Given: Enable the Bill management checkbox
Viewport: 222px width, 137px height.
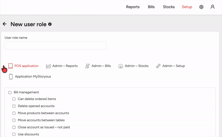Looking at the screenshot, I should click(10, 93).
